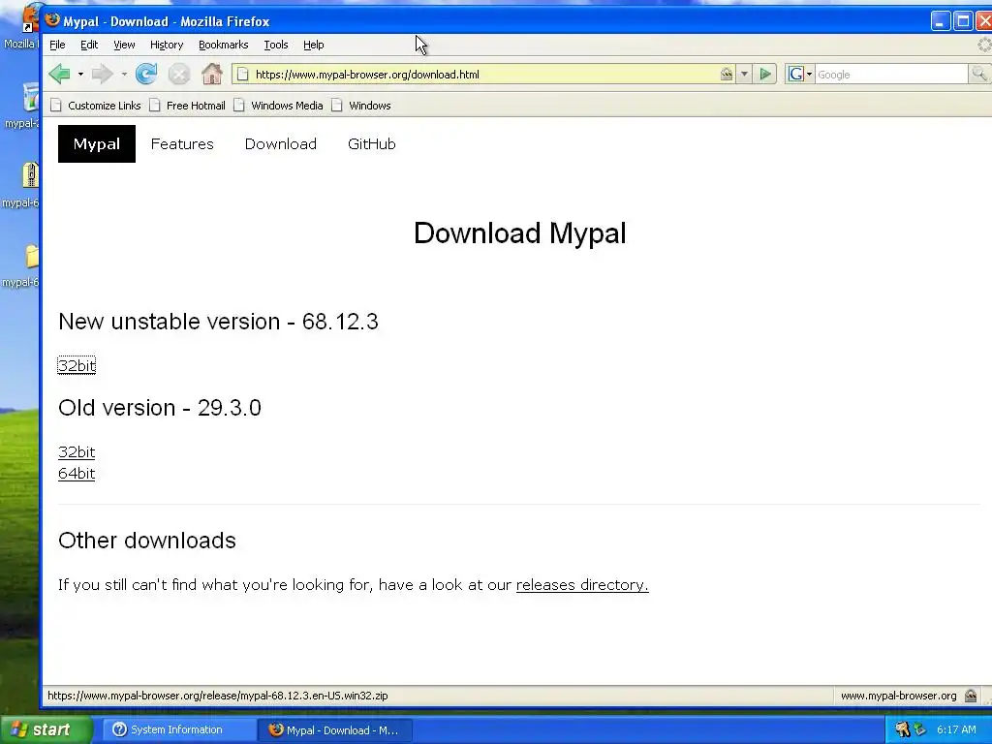
Task: Click the page icon left of the URL
Action: point(242,74)
